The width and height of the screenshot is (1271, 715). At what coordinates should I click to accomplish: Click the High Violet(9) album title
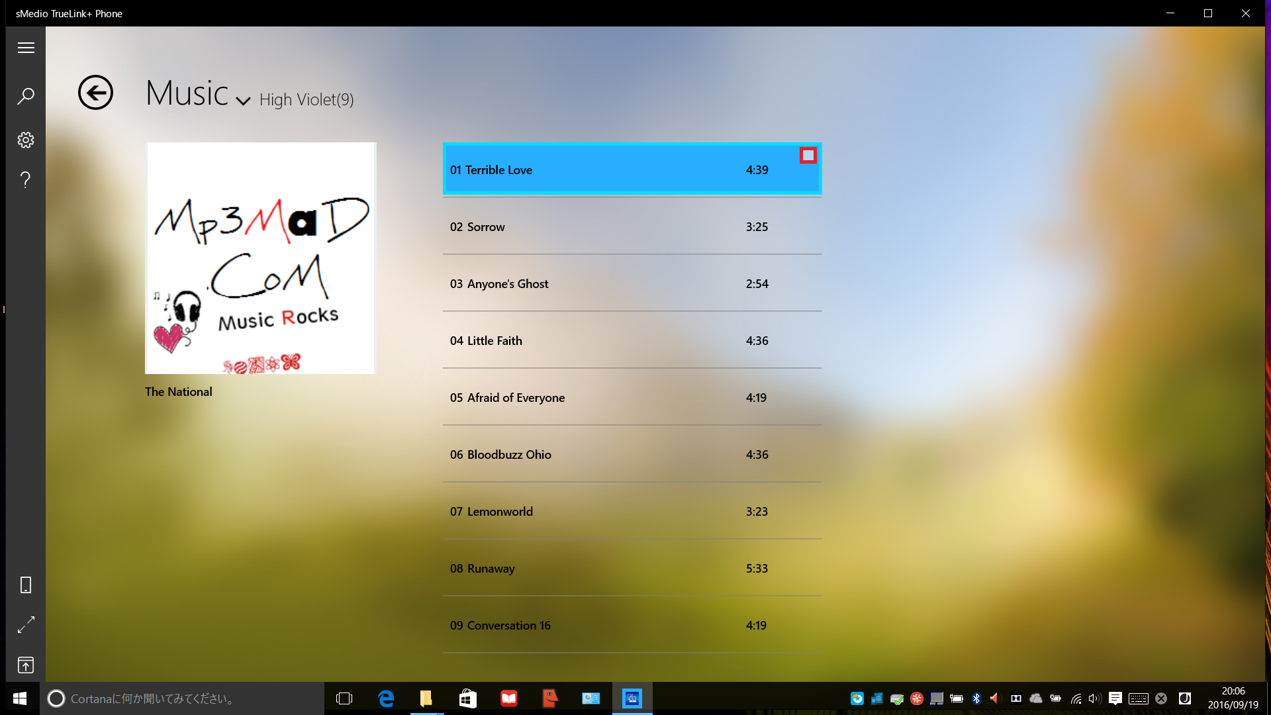(x=306, y=100)
